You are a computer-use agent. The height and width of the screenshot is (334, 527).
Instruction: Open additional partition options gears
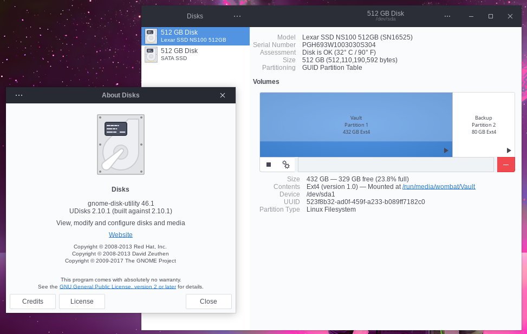coord(286,165)
